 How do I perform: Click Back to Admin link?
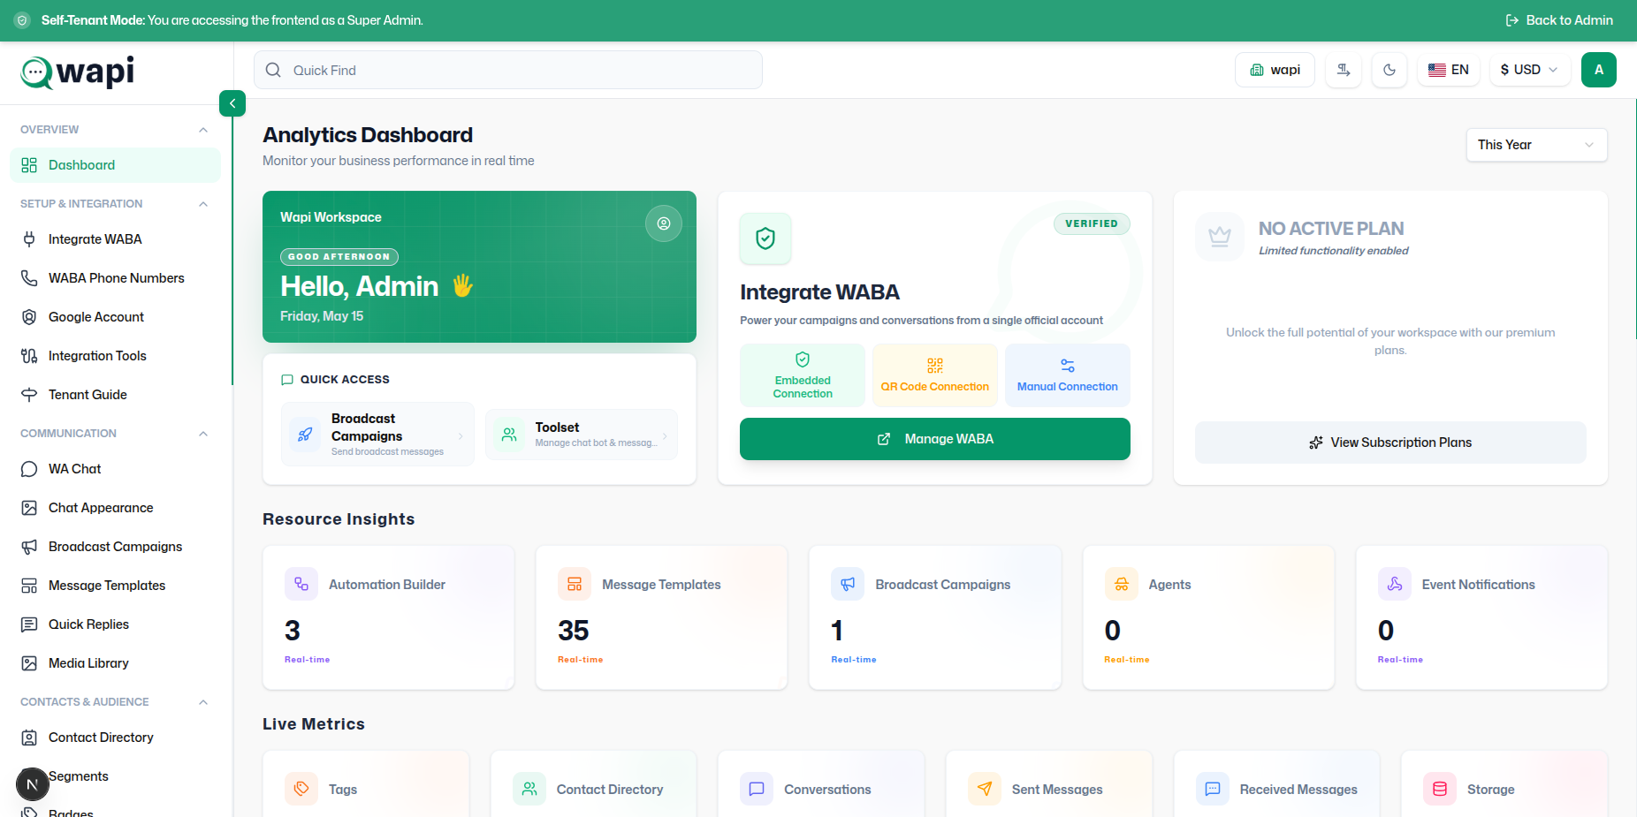coord(1559,20)
